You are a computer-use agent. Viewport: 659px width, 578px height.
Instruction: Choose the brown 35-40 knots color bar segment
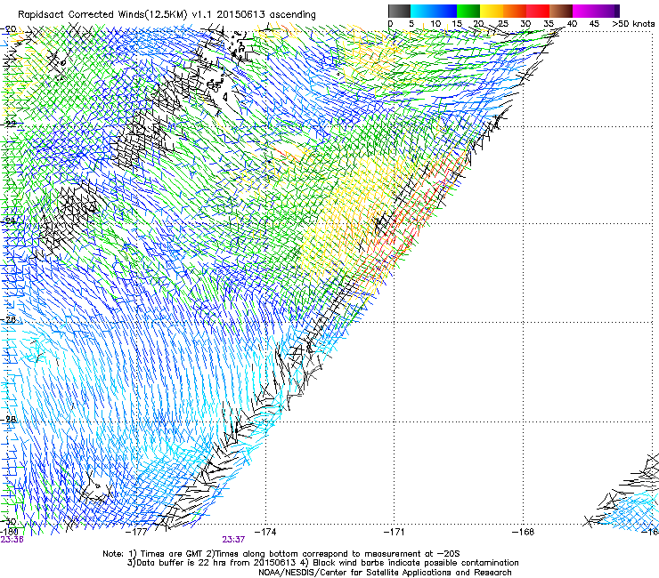click(x=561, y=11)
